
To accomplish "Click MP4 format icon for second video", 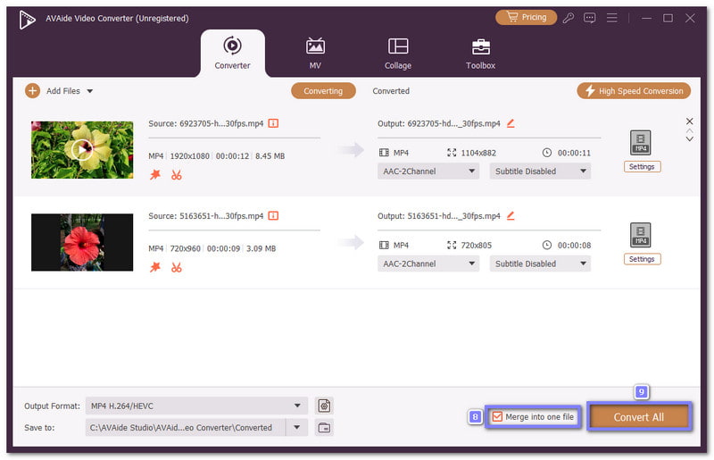I will (640, 235).
